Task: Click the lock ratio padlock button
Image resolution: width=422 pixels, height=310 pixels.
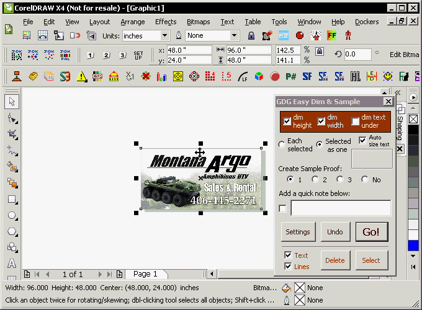Action: click(320, 51)
